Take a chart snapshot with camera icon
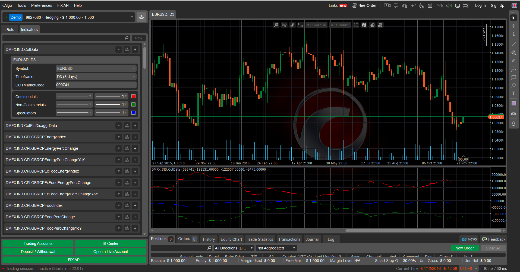Viewport: 520px width, 272px height. pyautogui.click(x=513, y=114)
